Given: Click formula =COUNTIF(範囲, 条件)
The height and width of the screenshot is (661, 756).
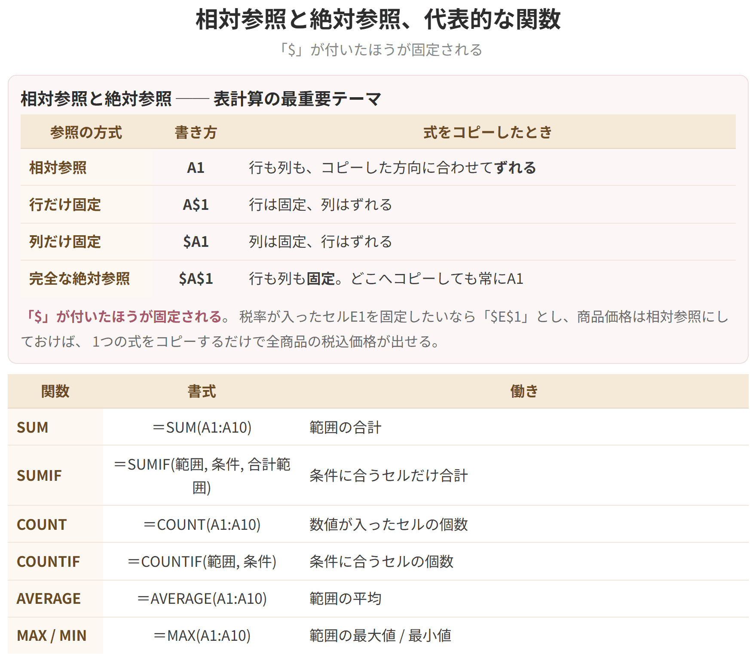Looking at the screenshot, I should (x=202, y=562).
